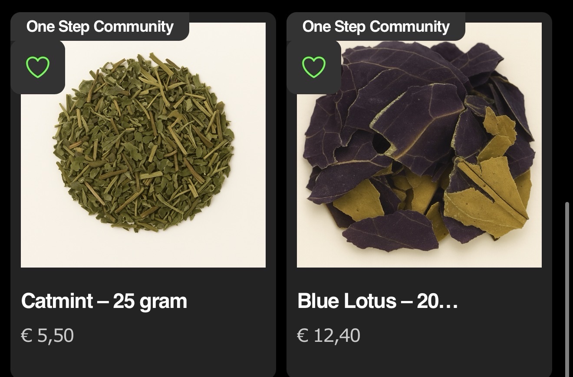This screenshot has height=377, width=573.
Task: Favorite the Blue Lotus product
Action: coord(314,67)
